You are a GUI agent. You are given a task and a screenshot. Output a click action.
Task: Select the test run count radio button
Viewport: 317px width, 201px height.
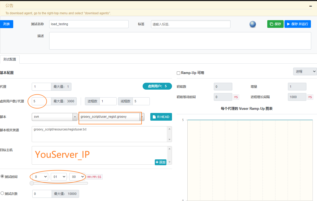[x=2, y=193]
